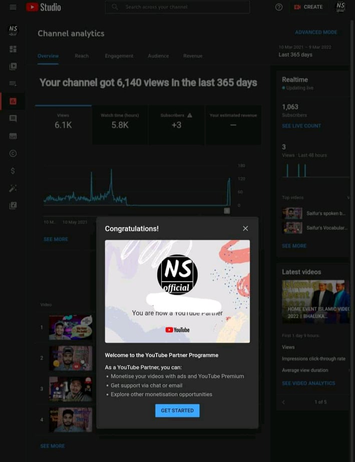The image size is (355, 462).
Task: Select the Watch time 5.8K metric card
Action: coord(120,125)
